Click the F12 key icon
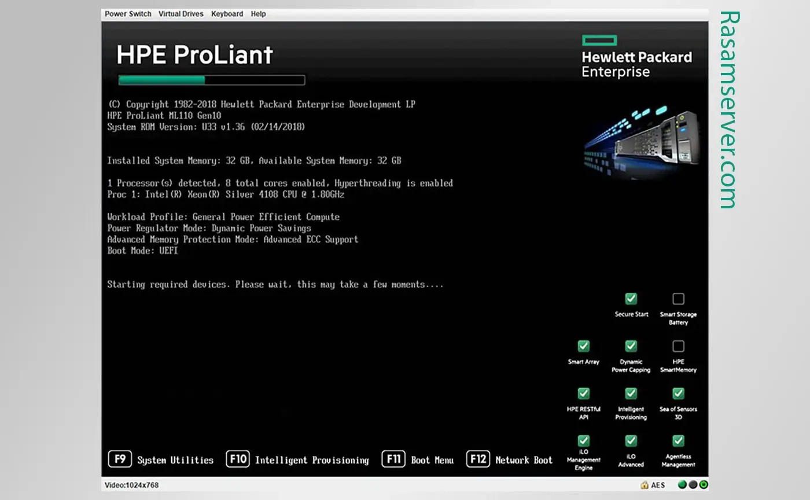Image resolution: width=810 pixels, height=500 pixels. (x=478, y=459)
